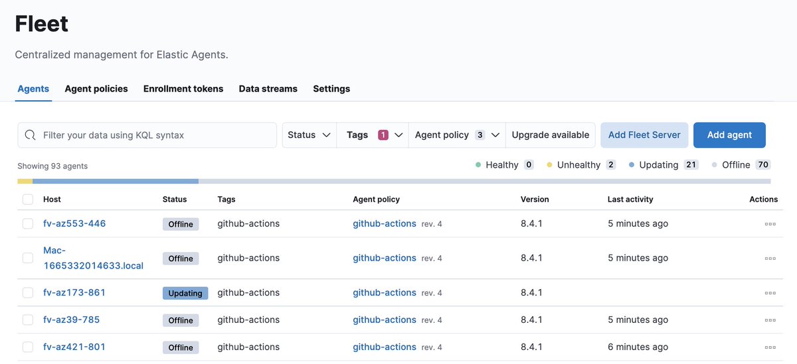The height and width of the screenshot is (364, 797).
Task: Click the yellow Unhealthy segment of status bar
Action: click(x=25, y=181)
